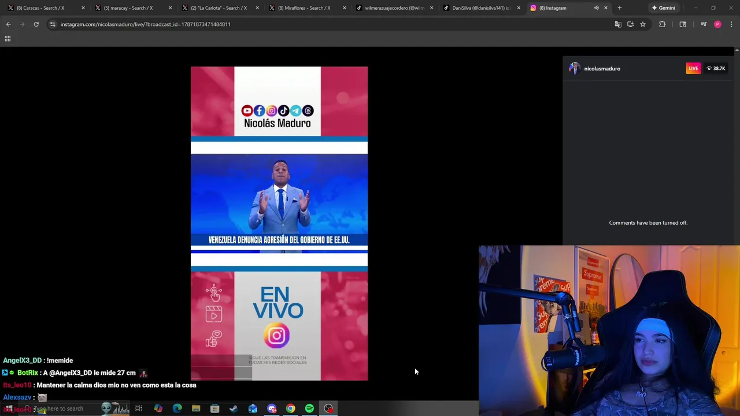Image resolution: width=740 pixels, height=416 pixels.
Task: Launch Copilot from the taskbar
Action: (158, 408)
